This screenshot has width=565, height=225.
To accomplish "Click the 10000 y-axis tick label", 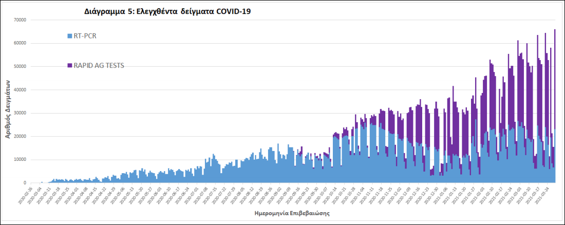I will click(20, 160).
